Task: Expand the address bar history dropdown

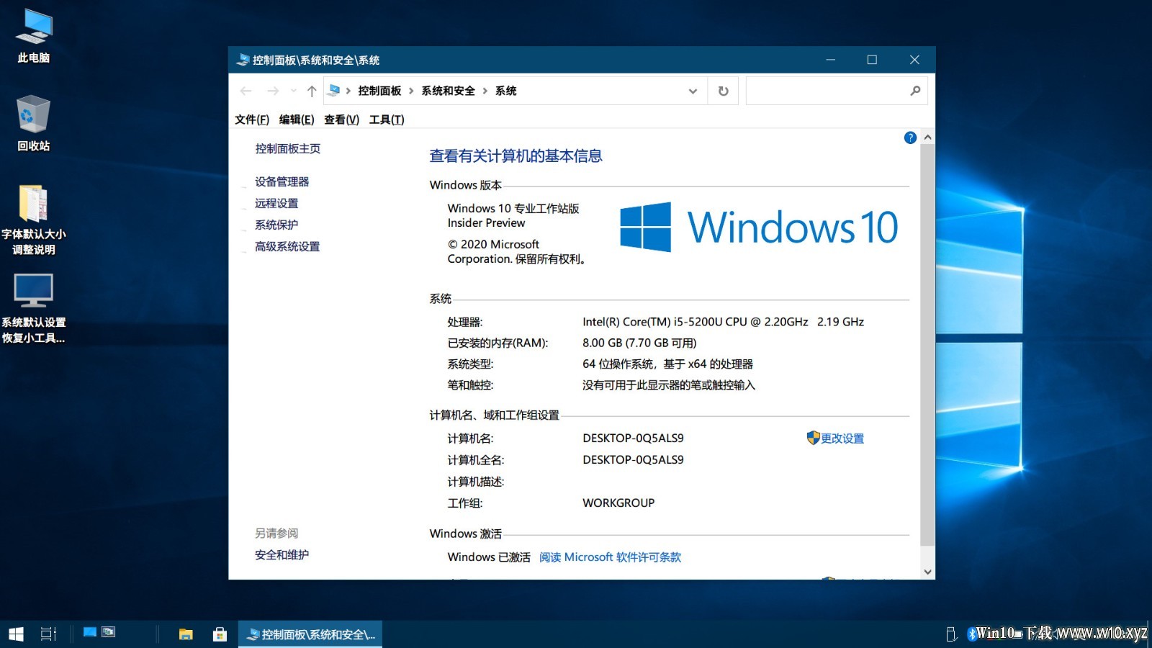Action: tap(693, 91)
